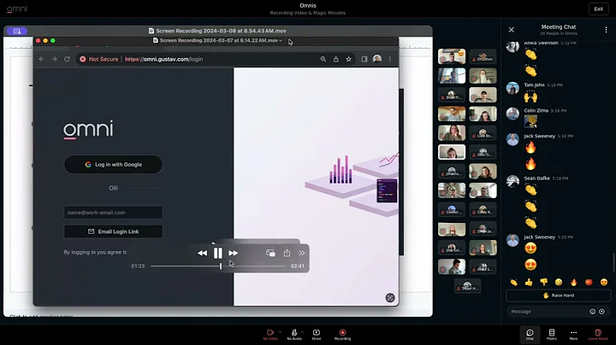The height and width of the screenshot is (345, 616).
Task: Open the audio options caret beside No Audio
Action: [302, 332]
